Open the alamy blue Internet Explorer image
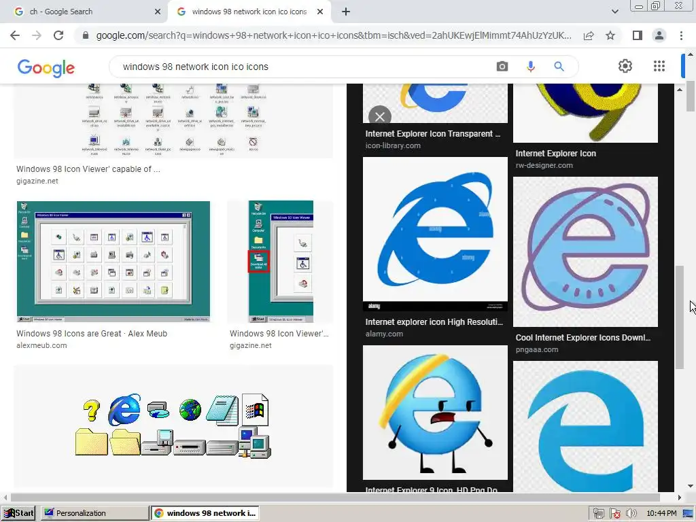This screenshot has height=522, width=696. (435, 234)
